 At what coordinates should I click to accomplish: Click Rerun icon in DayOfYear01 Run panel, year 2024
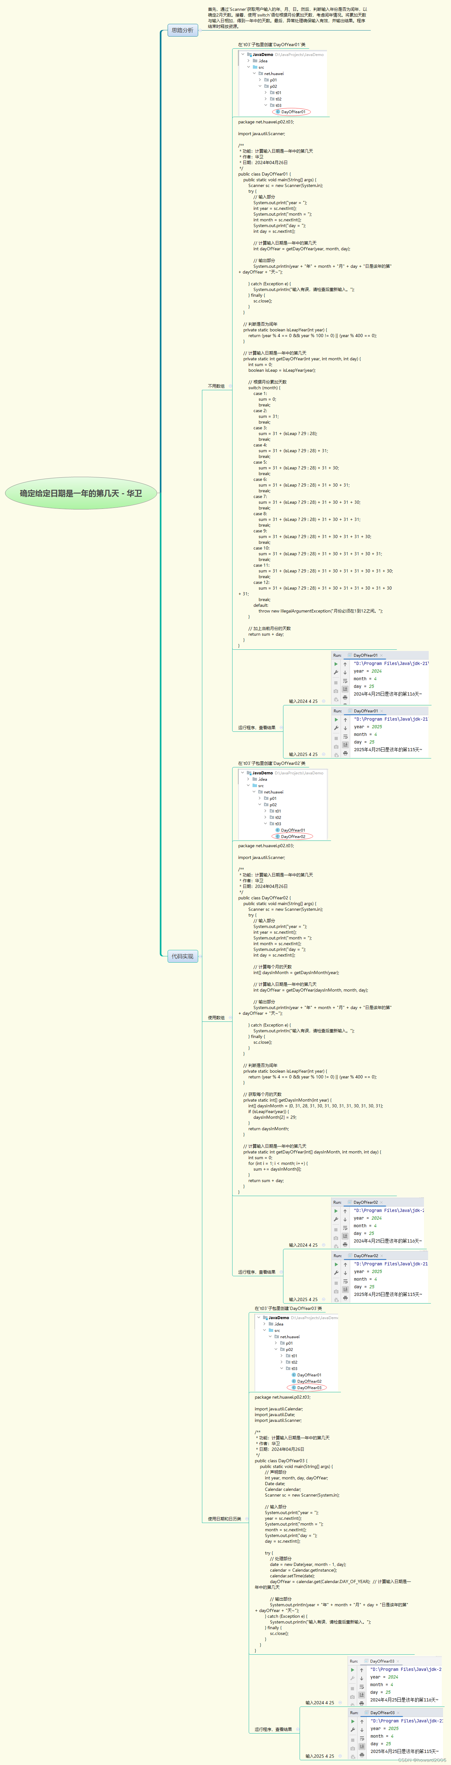coord(336,664)
